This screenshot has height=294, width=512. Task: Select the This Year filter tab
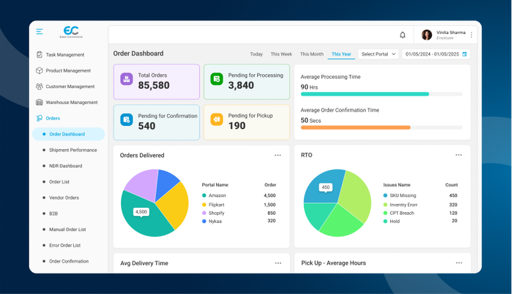point(341,54)
